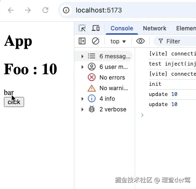Open the Elements tab
Viewport: 196px width, 189px height.
point(186,28)
